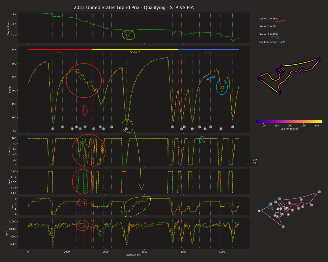Viewport: 328px width, 262px height.
Task: Select turn 4 marker on speed chart
Action: pos(76,127)
